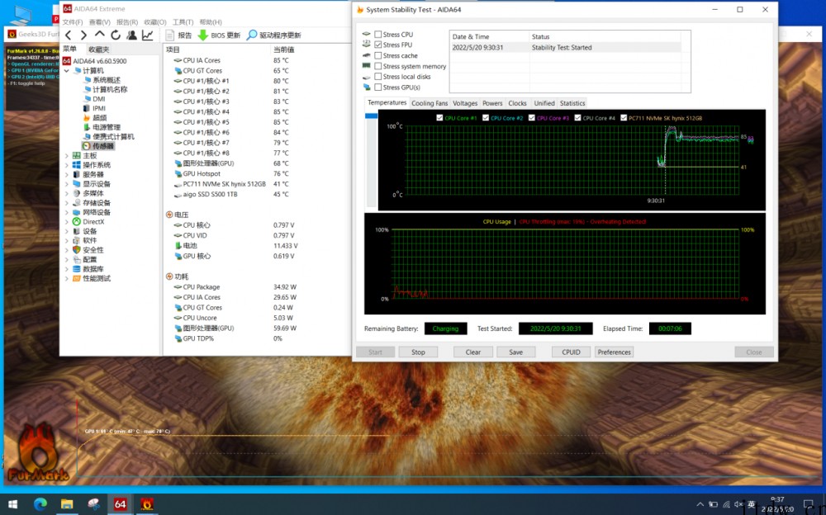
Task: Toggle CPU Core #2 graph checkbox
Action: coord(486,118)
